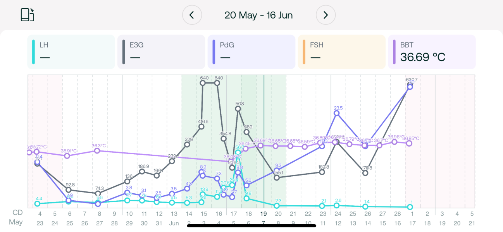Viewport: 503px width, 232px height.
Task: Select the BBT 36.3°C data point
Action: [x=97, y=151]
